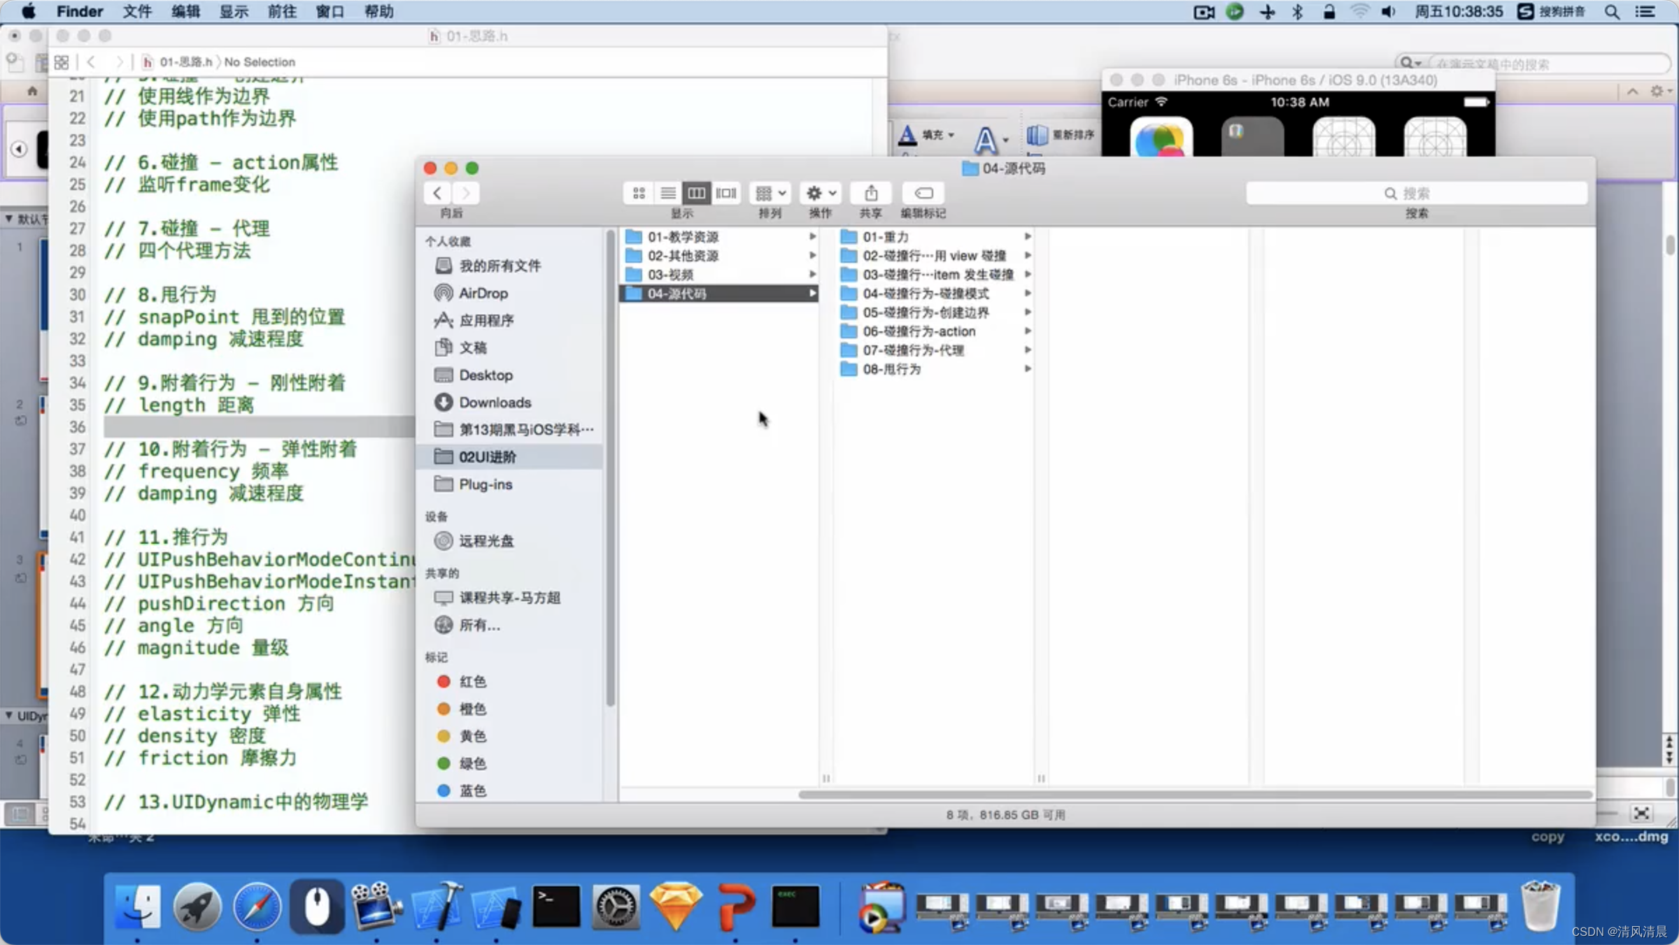
Task: Launch Safari from the Dock
Action: pyautogui.click(x=257, y=907)
